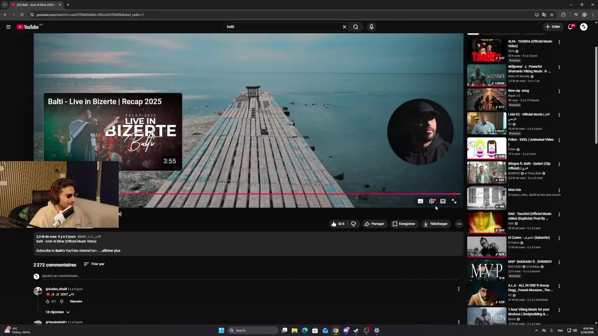Go back in the browser
This screenshot has width=598, height=336.
(x=5, y=14)
